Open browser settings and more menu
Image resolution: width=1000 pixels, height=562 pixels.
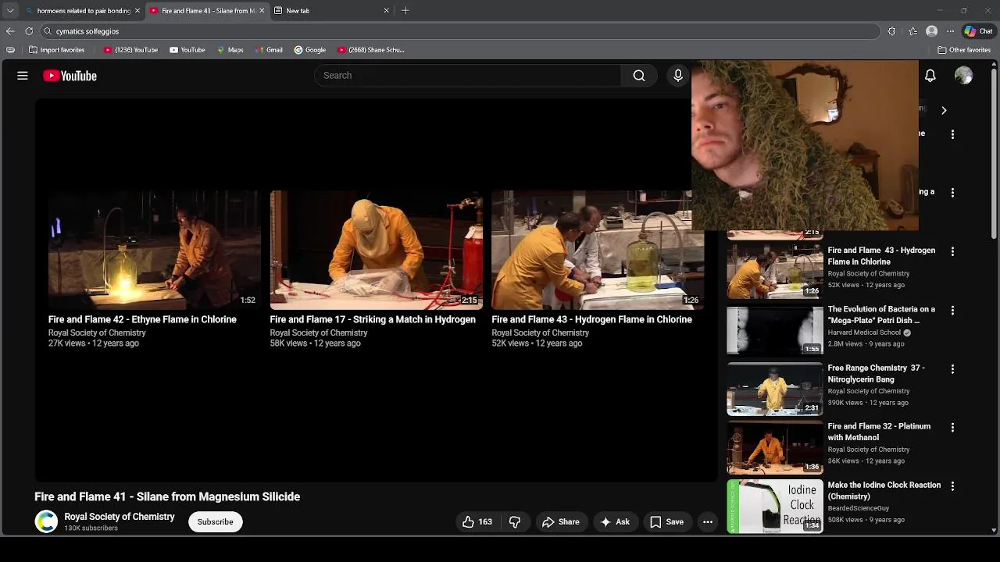point(950,31)
